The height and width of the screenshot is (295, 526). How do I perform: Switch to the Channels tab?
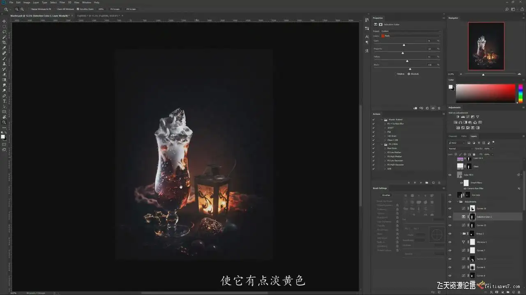452,136
